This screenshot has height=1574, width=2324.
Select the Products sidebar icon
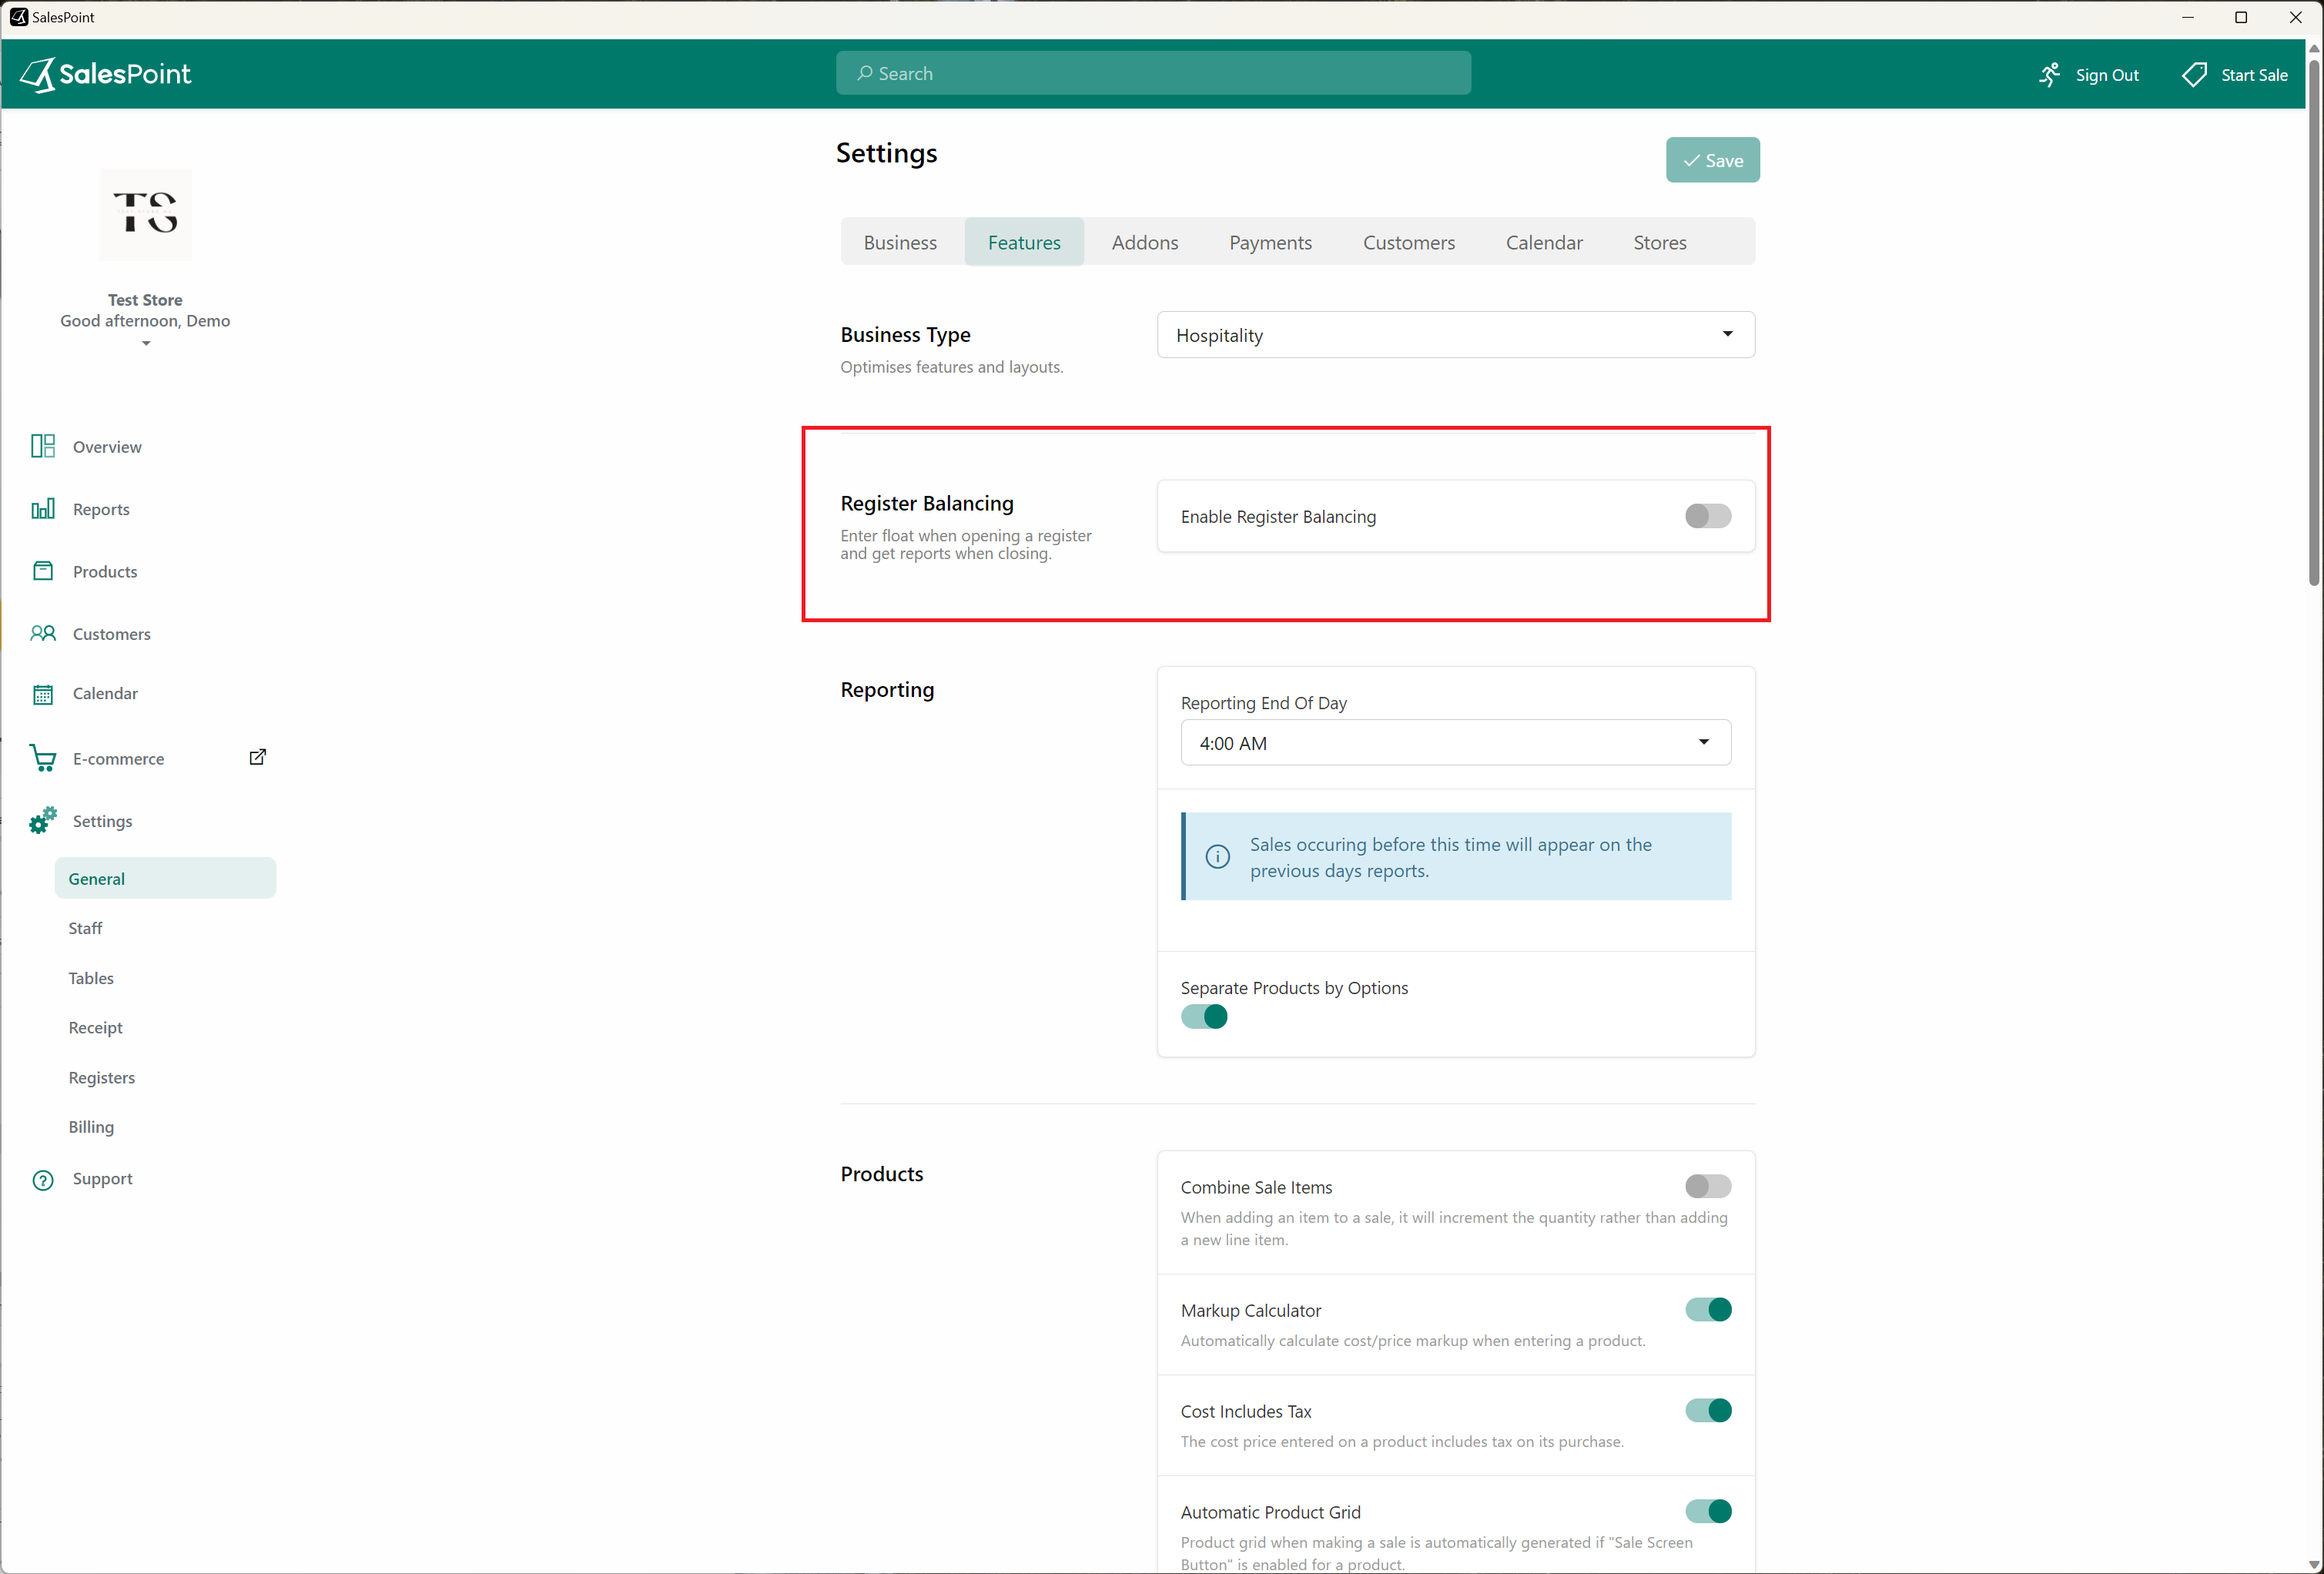pyautogui.click(x=43, y=571)
